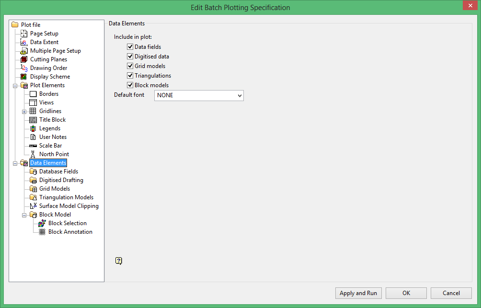This screenshot has height=308, width=481.
Task: Expand the Gridlines tree node
Action: click(x=24, y=112)
